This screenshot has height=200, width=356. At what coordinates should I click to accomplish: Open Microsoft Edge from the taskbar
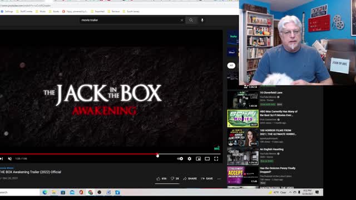[44, 192]
